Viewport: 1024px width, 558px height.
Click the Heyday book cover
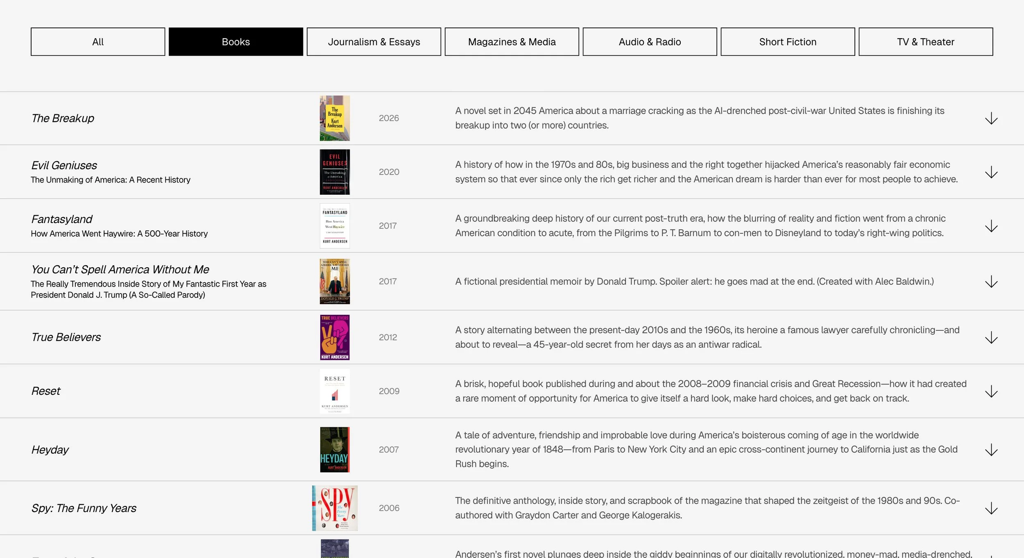[335, 449]
